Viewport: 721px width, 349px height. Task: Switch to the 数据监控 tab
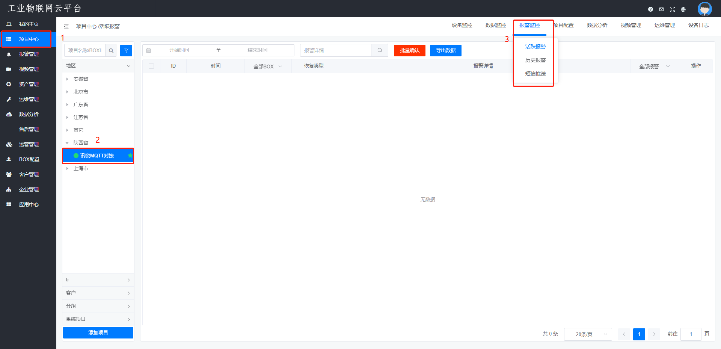(x=495, y=25)
